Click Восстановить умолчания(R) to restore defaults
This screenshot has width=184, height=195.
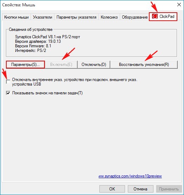[x=144, y=65]
